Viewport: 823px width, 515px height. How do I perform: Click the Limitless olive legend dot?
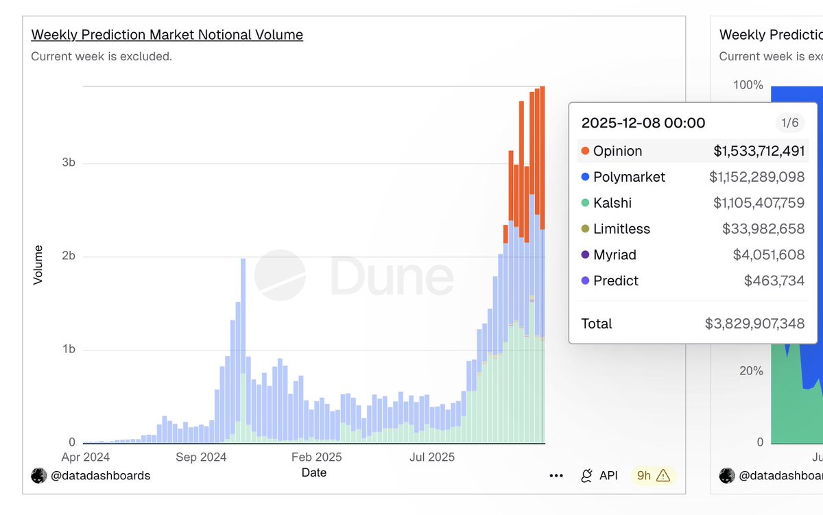[x=585, y=229]
